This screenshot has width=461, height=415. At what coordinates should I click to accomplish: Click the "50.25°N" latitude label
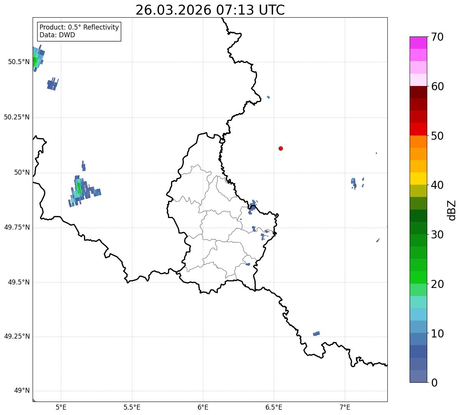click(17, 117)
